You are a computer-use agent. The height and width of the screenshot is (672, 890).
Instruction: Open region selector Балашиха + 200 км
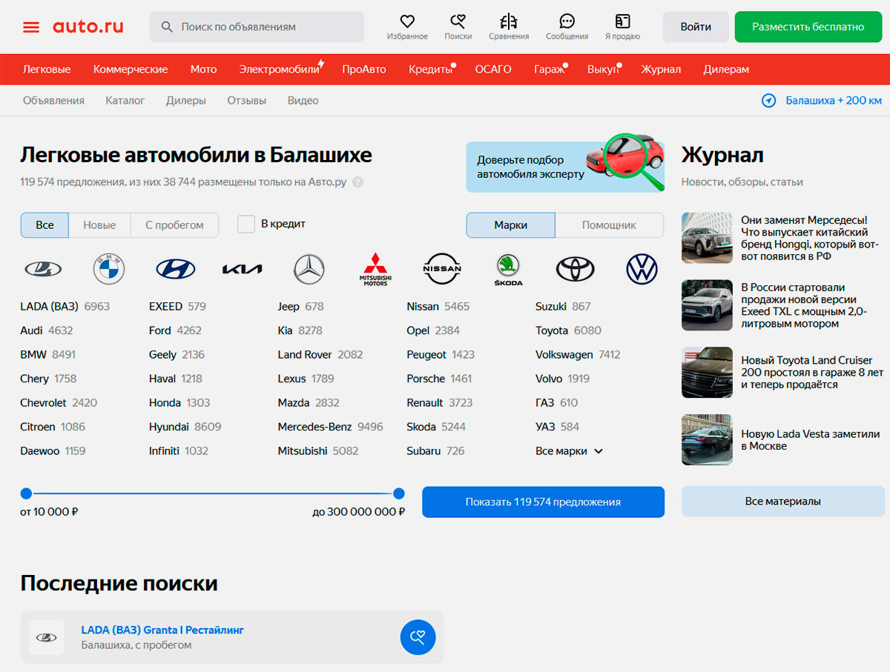coord(823,101)
